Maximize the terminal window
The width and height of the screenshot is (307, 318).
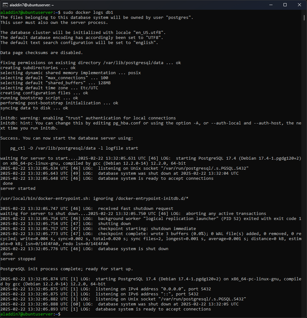[285, 5]
